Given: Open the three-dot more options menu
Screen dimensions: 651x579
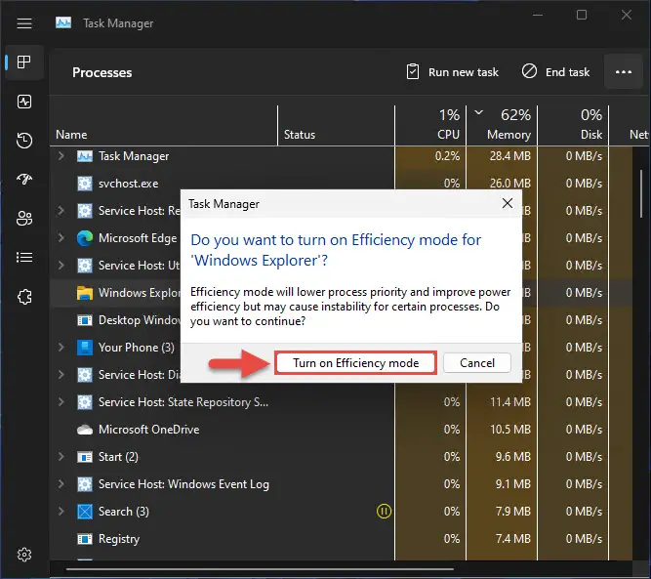Looking at the screenshot, I should tap(624, 72).
